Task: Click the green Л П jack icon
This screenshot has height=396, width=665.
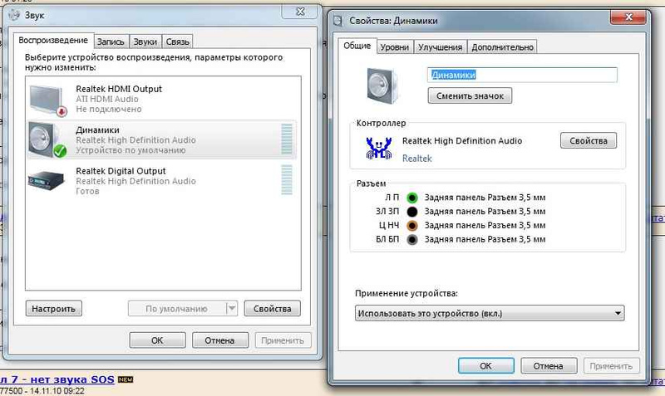Action: [x=412, y=198]
